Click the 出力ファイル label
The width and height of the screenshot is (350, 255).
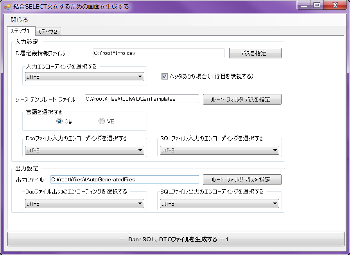[30, 180]
